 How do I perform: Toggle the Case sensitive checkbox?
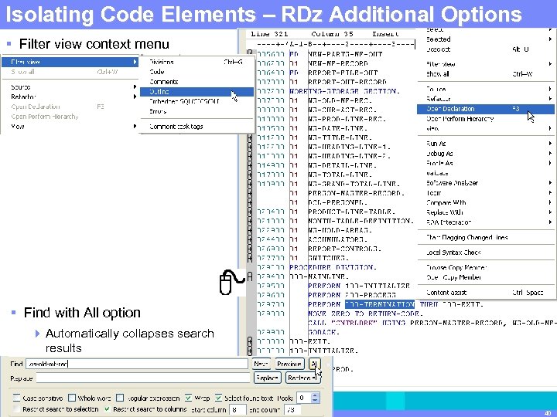17,398
